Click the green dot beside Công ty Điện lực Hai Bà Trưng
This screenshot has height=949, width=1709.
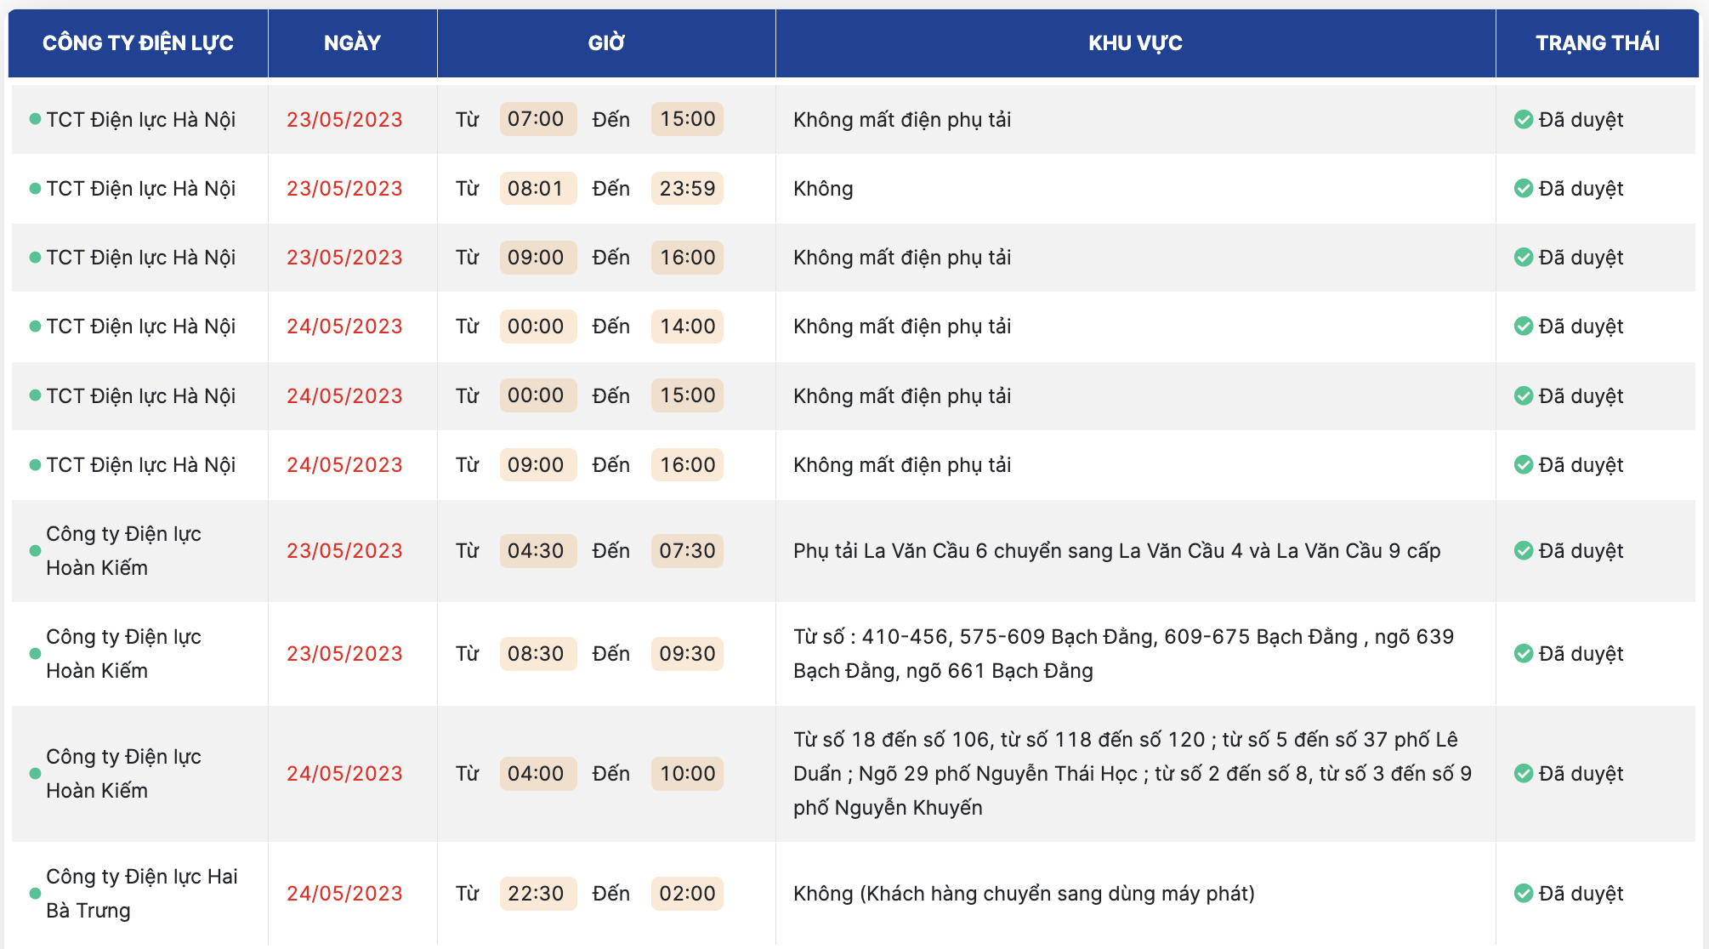pyautogui.click(x=35, y=893)
